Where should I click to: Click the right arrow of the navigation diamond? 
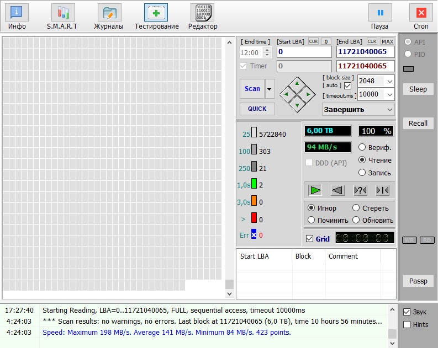pos(308,94)
